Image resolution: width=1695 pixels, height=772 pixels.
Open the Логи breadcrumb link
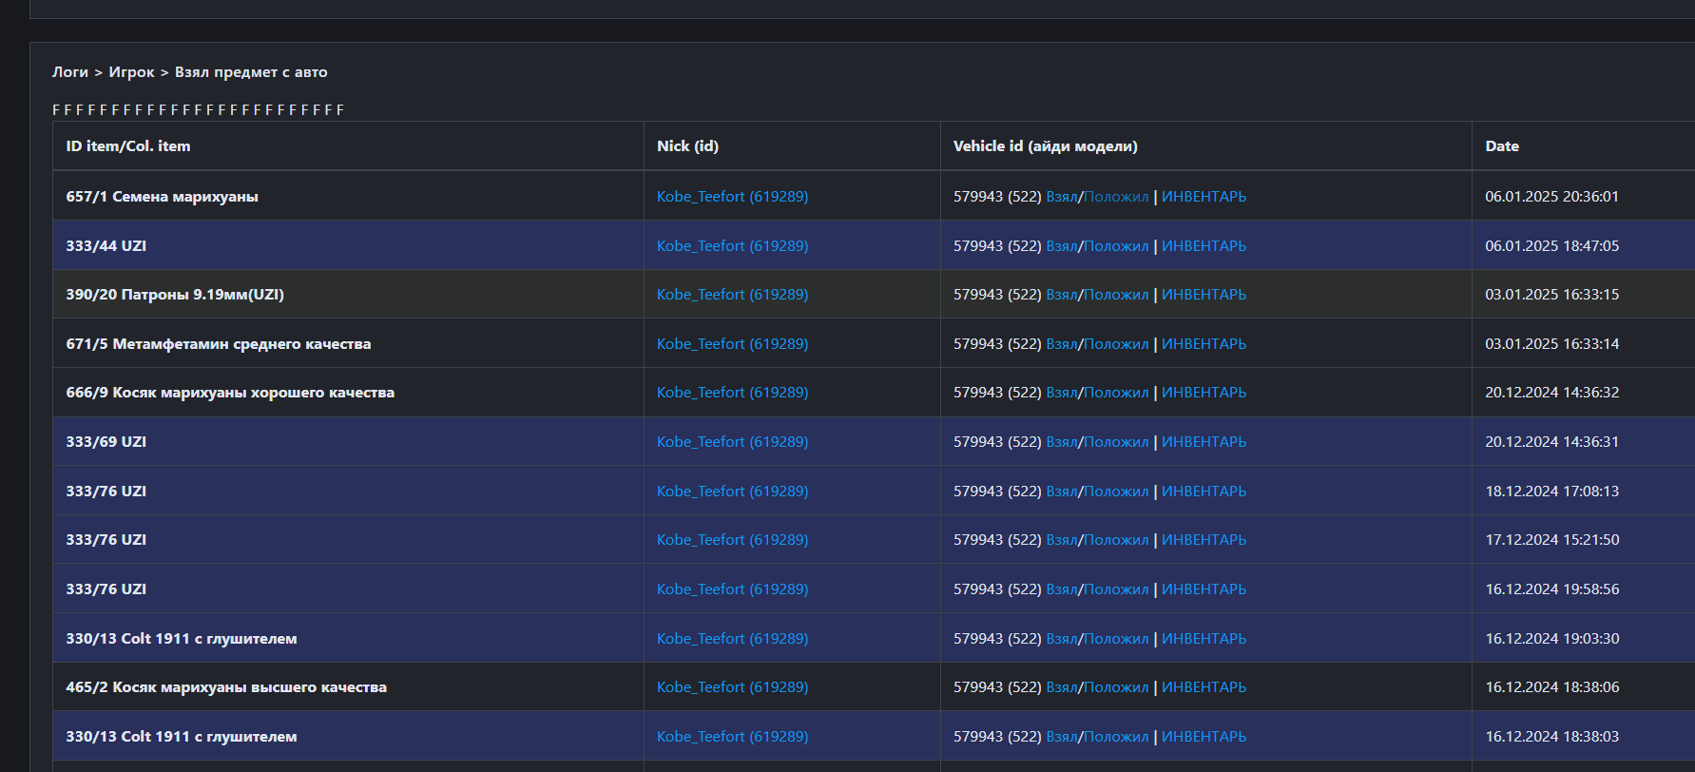[69, 72]
